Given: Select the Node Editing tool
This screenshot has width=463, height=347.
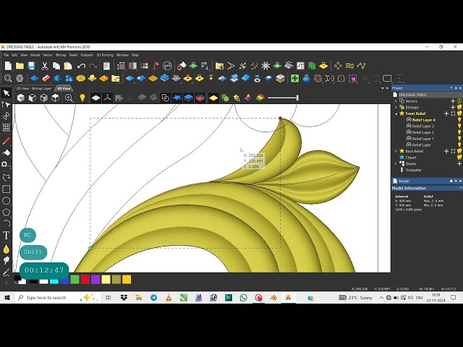Looking at the screenshot, I should coord(7,104).
